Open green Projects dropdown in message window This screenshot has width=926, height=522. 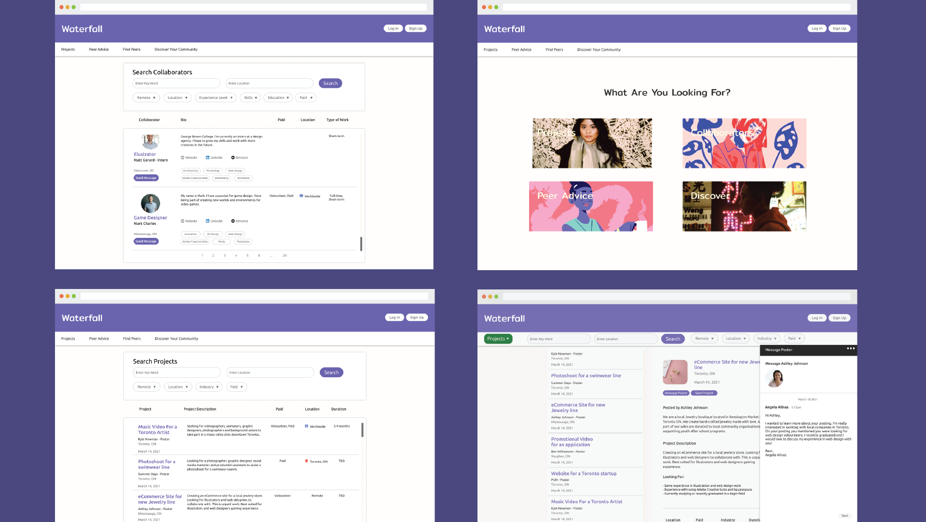click(x=498, y=339)
